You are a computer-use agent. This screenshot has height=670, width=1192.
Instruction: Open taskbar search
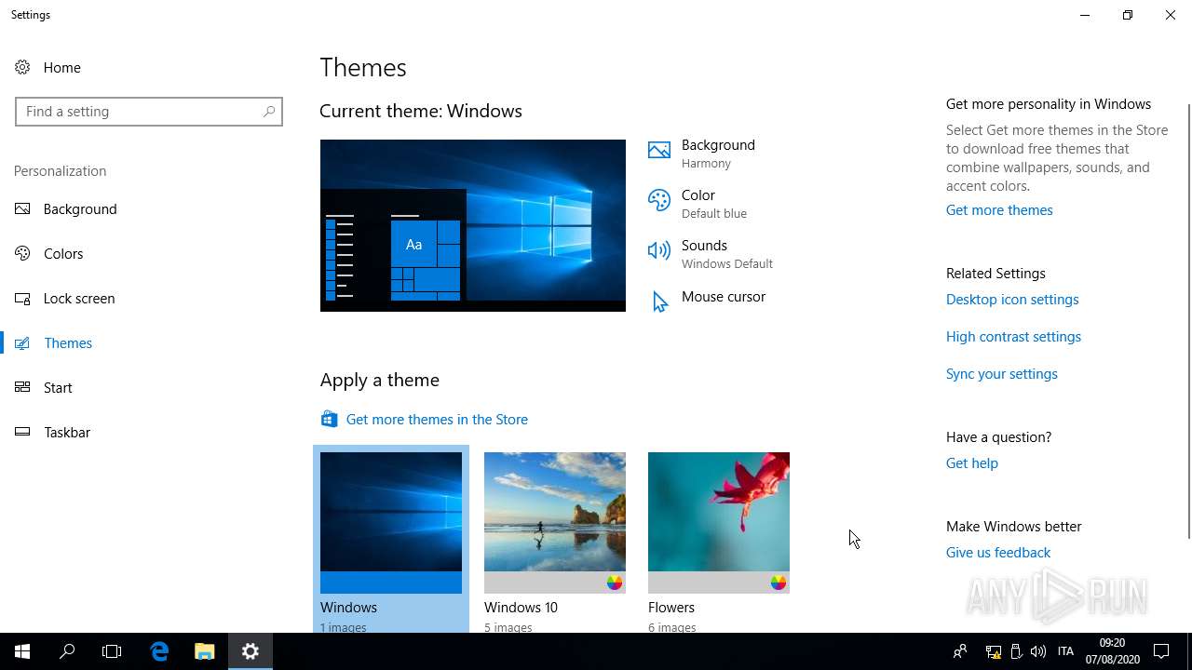click(x=67, y=651)
